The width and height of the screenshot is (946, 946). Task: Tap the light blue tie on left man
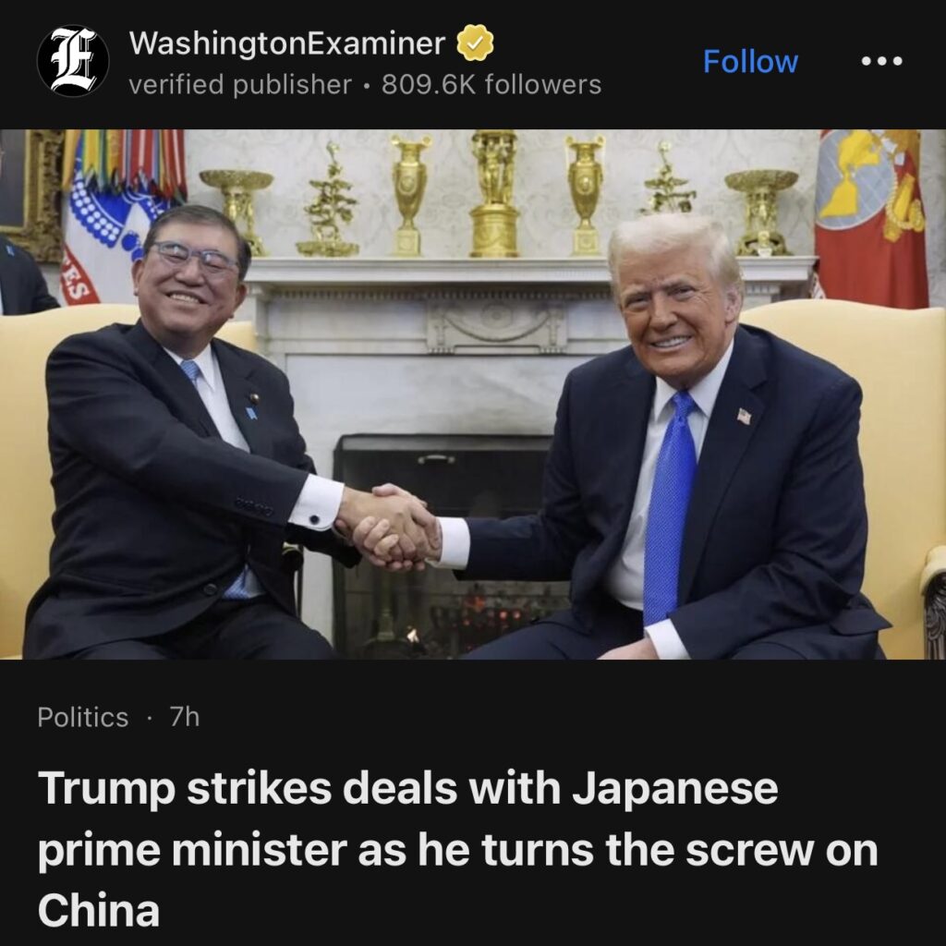pos(191,370)
